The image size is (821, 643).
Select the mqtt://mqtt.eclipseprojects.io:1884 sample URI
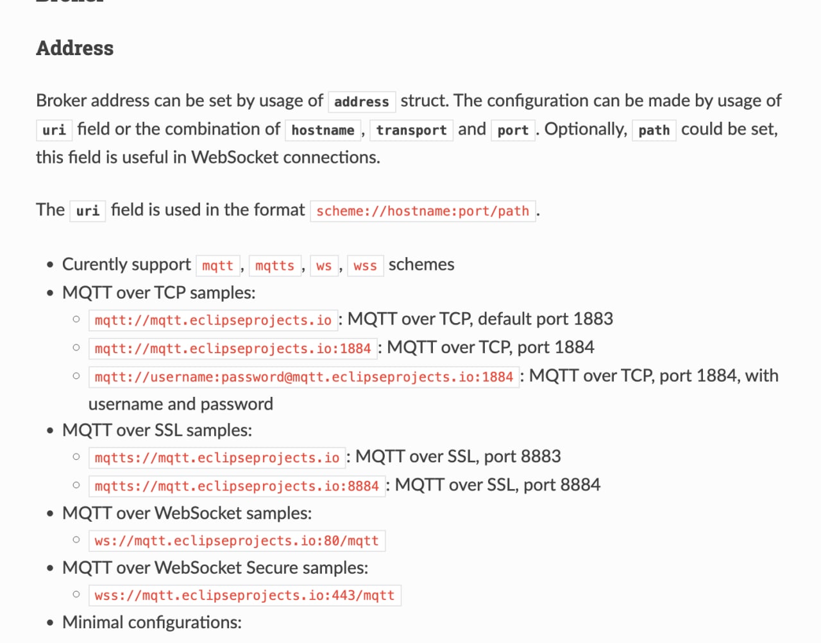point(233,348)
